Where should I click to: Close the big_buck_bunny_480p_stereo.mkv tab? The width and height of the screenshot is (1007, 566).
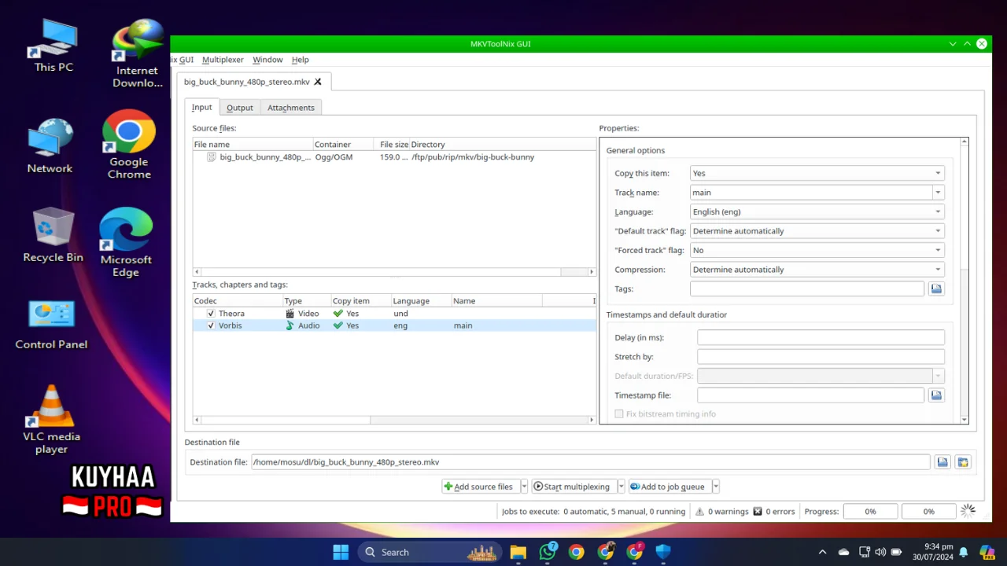point(318,82)
